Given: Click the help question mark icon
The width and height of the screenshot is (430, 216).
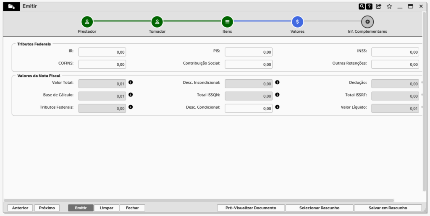Looking at the screenshot, I should pyautogui.click(x=369, y=7).
